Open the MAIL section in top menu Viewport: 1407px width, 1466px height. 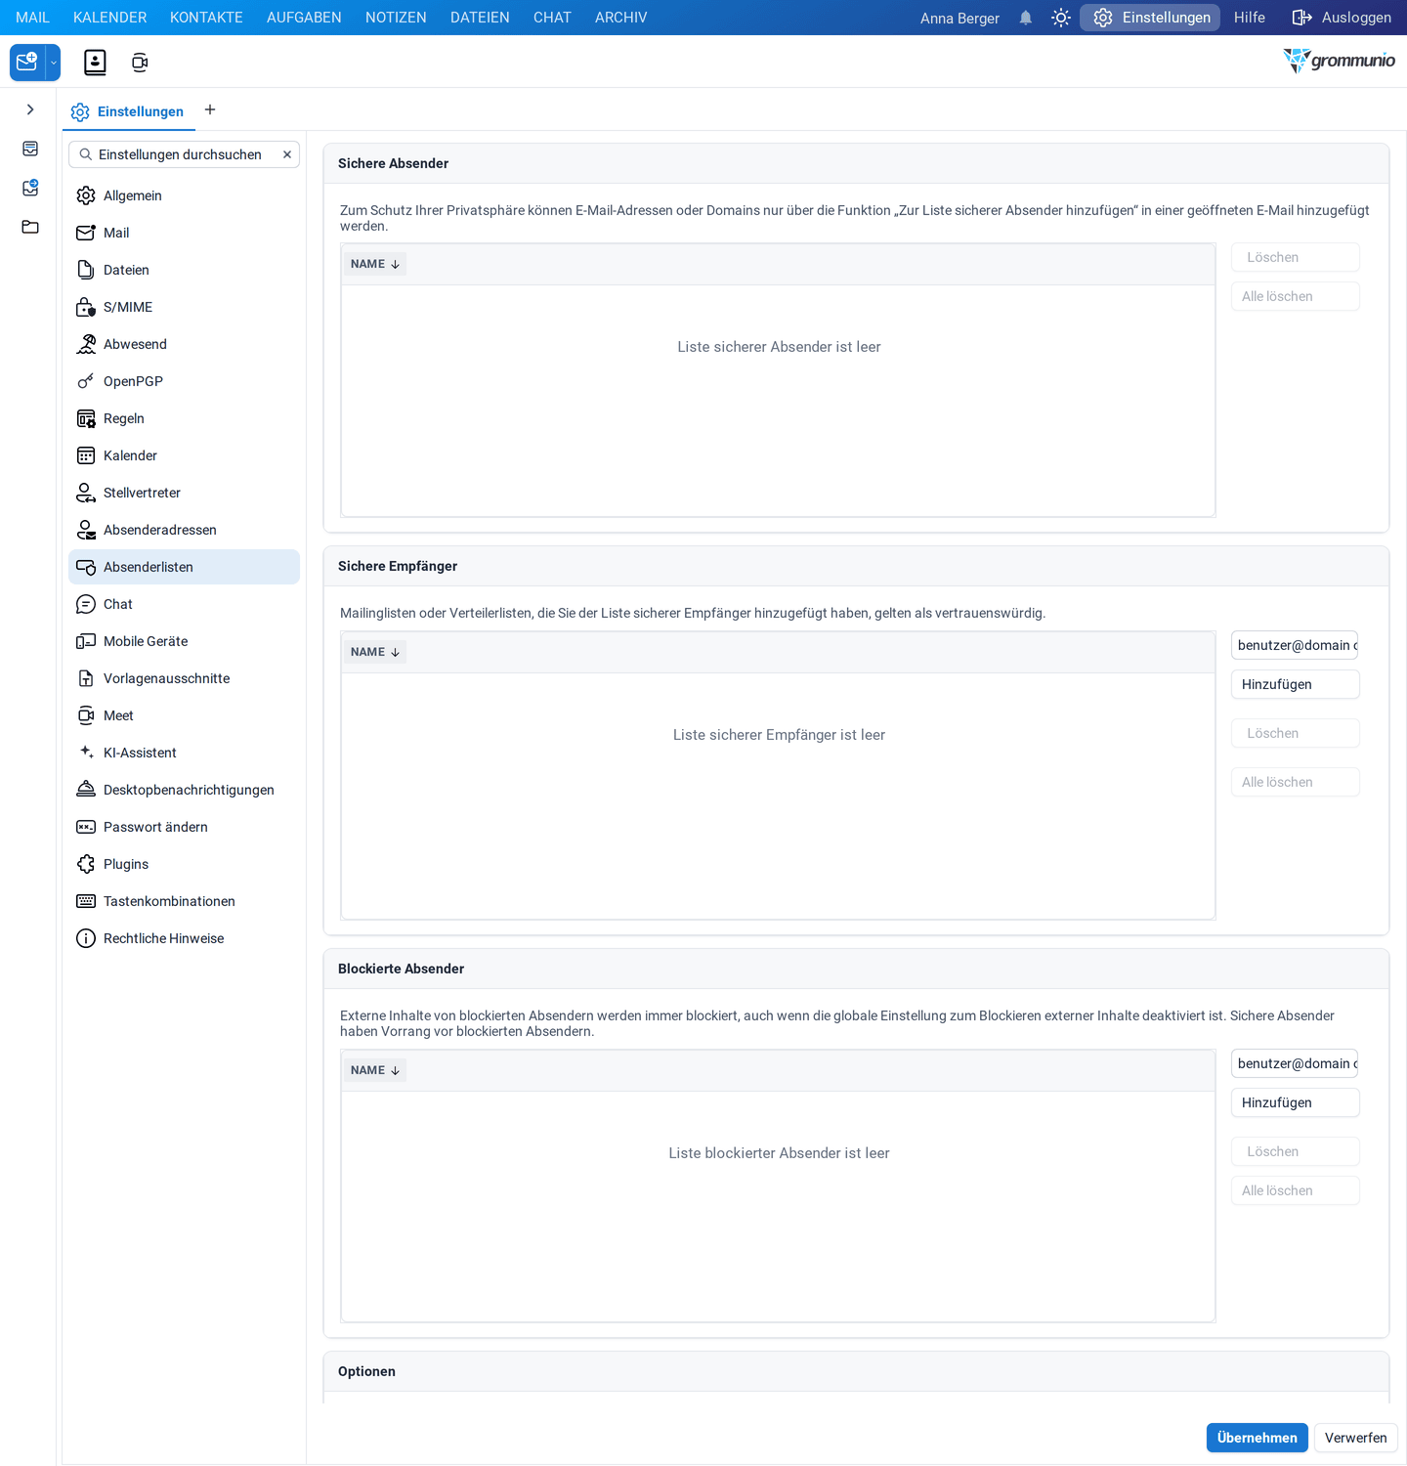tap(32, 18)
